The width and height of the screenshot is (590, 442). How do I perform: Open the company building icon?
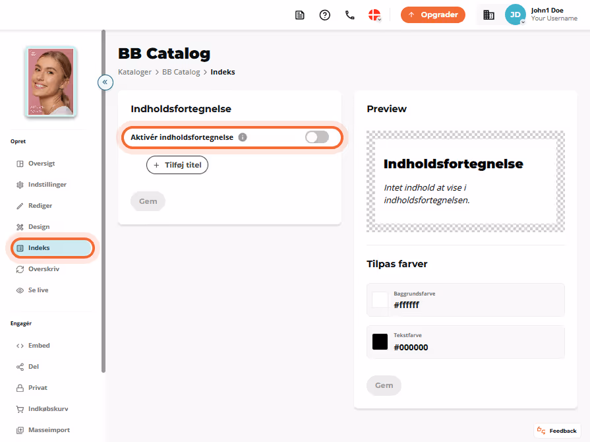click(488, 15)
